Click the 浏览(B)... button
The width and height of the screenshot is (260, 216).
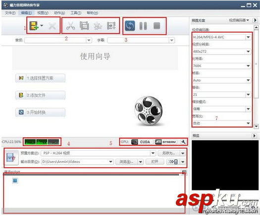pos(126,162)
